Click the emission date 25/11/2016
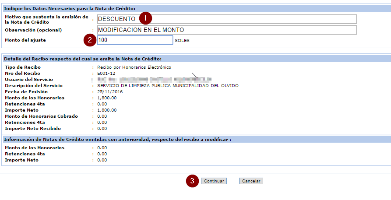This screenshot has width=391, height=200. 109,92
